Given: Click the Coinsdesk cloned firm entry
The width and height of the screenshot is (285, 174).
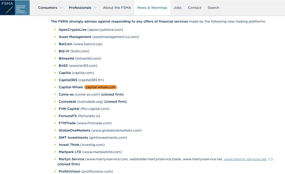Looking at the screenshot, I should (92, 102).
